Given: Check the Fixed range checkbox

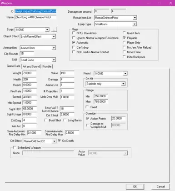Looking at the screenshot, I should (x=87, y=107).
